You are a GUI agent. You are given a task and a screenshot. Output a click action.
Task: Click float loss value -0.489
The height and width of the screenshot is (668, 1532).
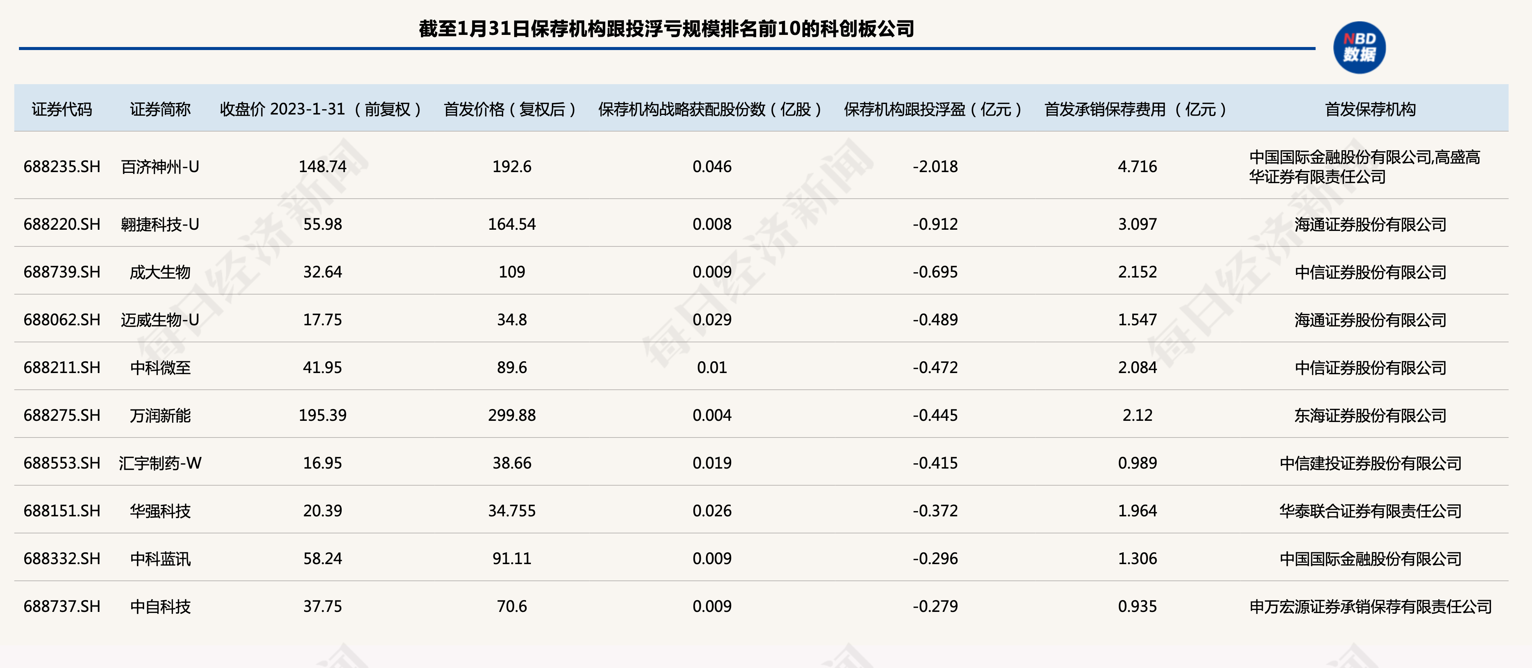[935, 320]
